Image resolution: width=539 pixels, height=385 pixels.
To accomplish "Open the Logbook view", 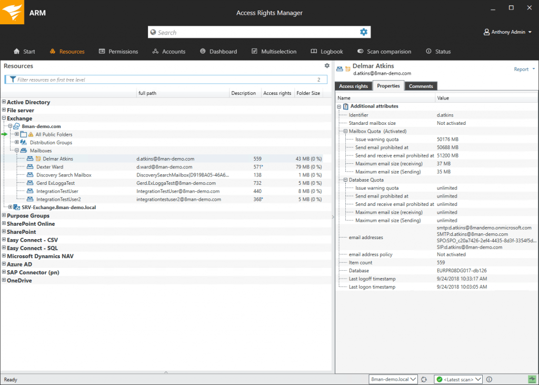I will point(327,51).
